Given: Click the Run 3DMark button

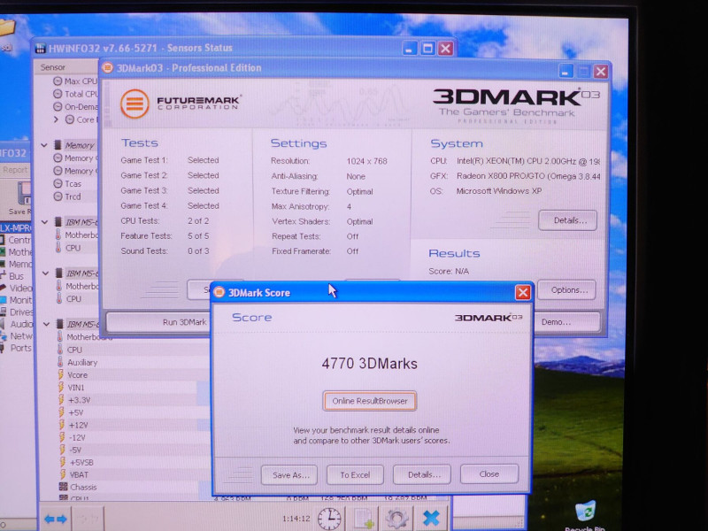Looking at the screenshot, I should (x=159, y=322).
